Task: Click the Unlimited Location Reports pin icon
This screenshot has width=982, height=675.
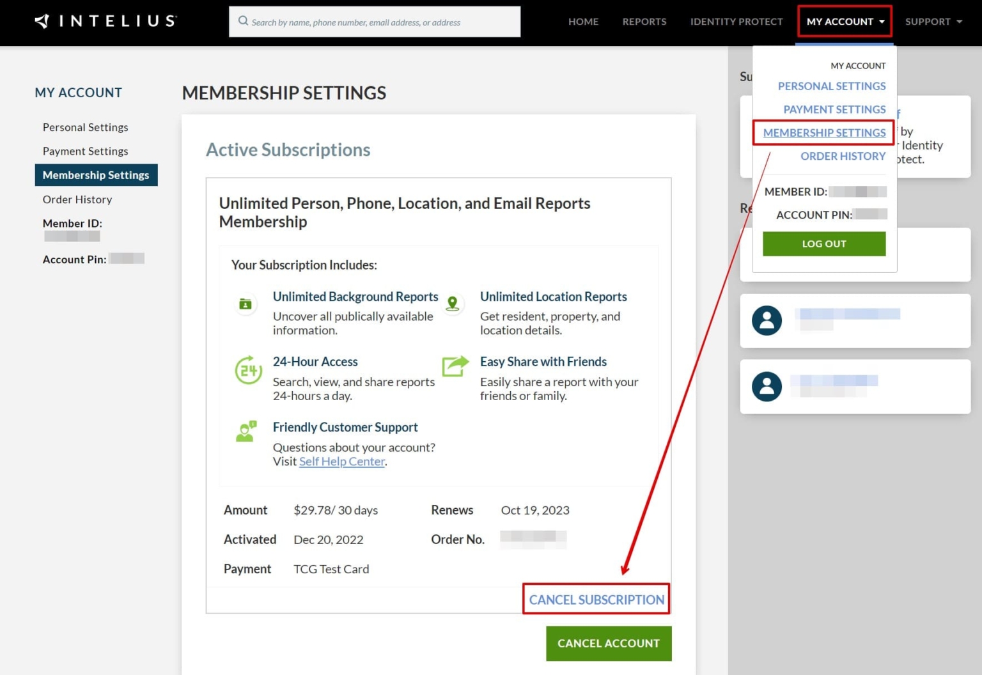Action: [x=453, y=304]
